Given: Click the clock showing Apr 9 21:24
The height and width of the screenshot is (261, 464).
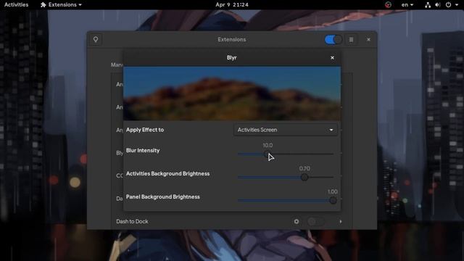Looking at the screenshot, I should coord(232,5).
